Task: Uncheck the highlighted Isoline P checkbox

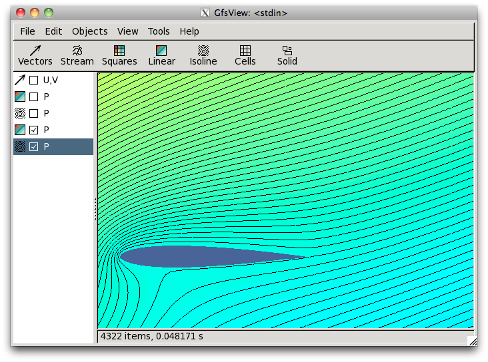Action: (x=33, y=146)
